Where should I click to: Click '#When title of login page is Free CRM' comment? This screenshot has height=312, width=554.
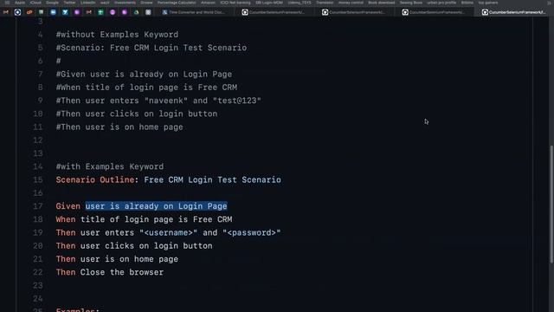[x=146, y=88]
